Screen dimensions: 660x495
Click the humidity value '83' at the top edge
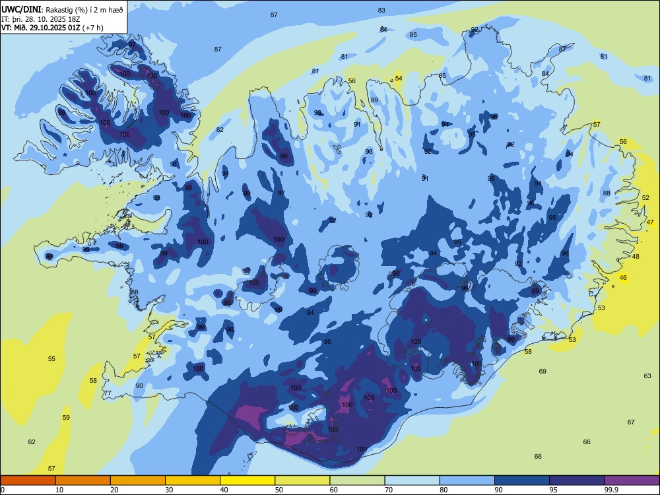click(x=381, y=10)
